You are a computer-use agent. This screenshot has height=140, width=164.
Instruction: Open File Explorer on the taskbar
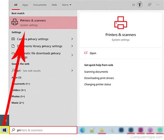pos(102,130)
